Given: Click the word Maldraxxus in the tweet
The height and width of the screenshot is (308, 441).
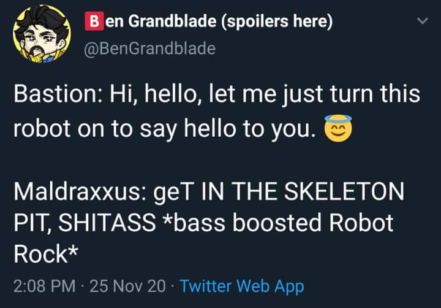Looking at the screenshot, I should coord(77,191).
